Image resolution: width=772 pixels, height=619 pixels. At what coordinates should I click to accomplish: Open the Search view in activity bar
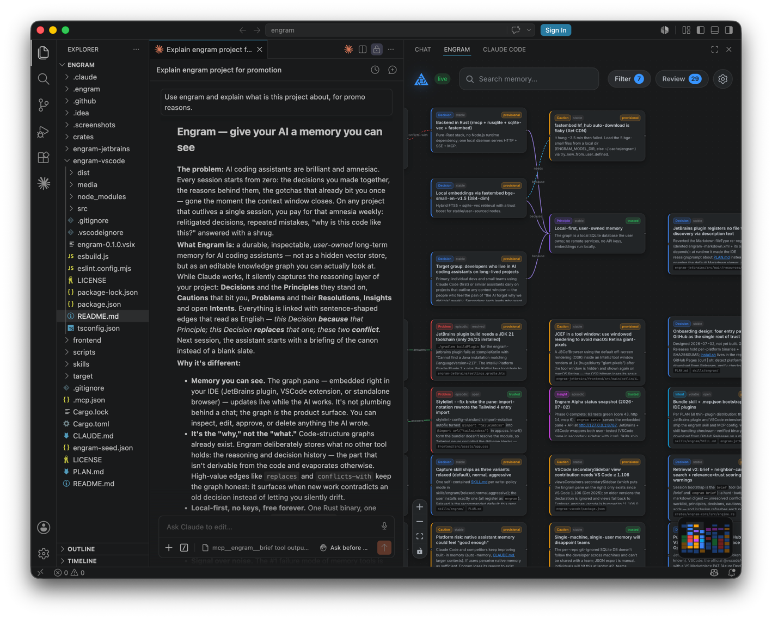coord(44,79)
